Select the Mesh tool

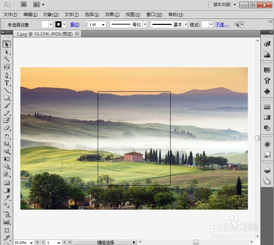coord(7,183)
